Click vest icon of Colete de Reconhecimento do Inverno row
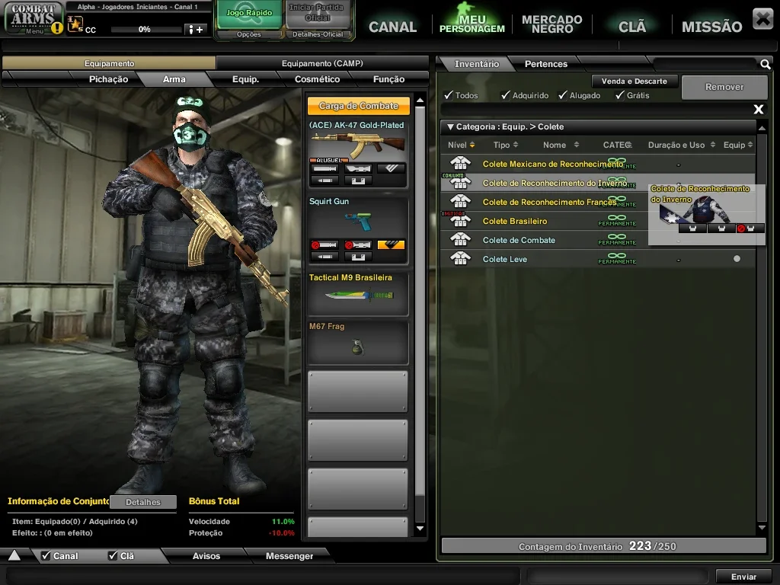 pyautogui.click(x=460, y=183)
